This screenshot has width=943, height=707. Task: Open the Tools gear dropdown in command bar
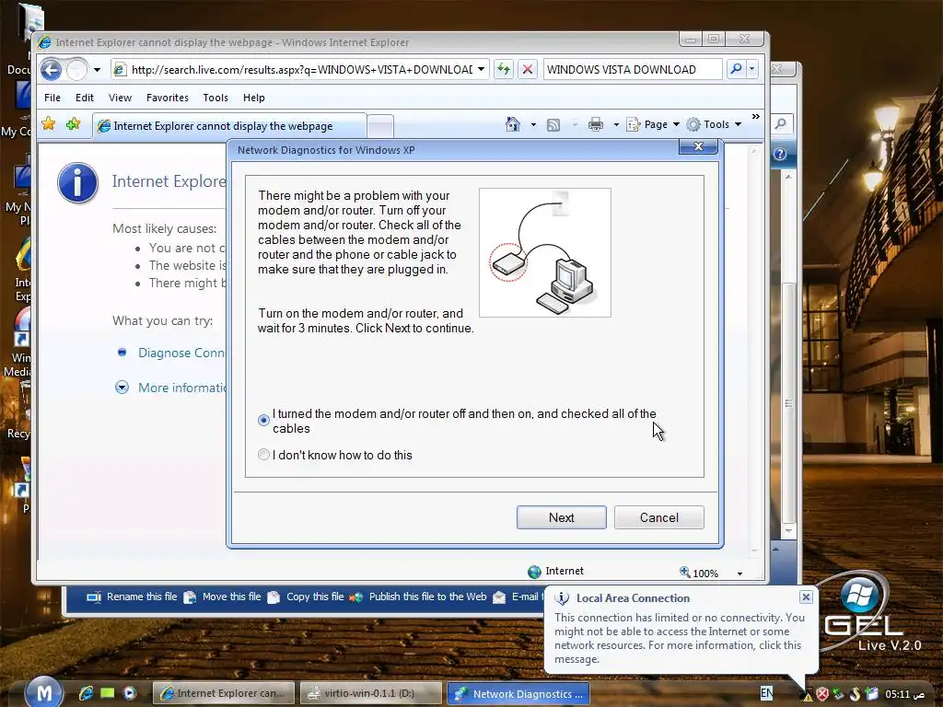point(715,124)
